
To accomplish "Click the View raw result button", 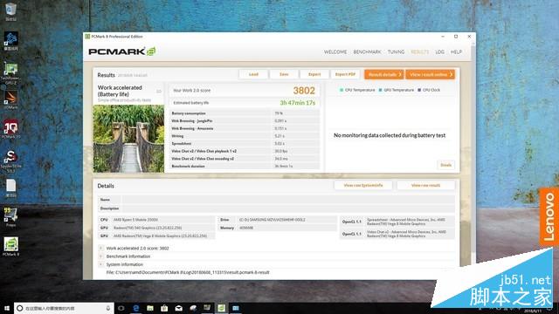I will tap(425, 185).
